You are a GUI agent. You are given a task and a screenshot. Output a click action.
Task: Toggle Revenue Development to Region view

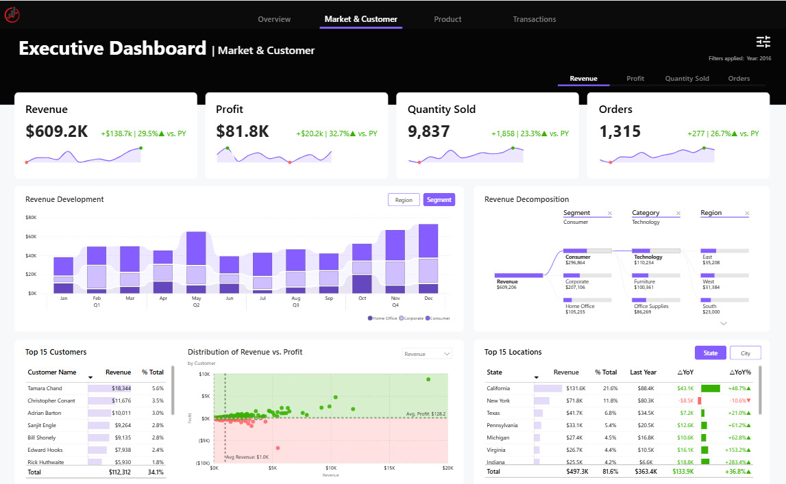point(404,200)
